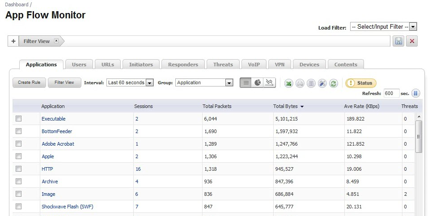Open the Shockwave Flash (SWF) link

coord(67,207)
